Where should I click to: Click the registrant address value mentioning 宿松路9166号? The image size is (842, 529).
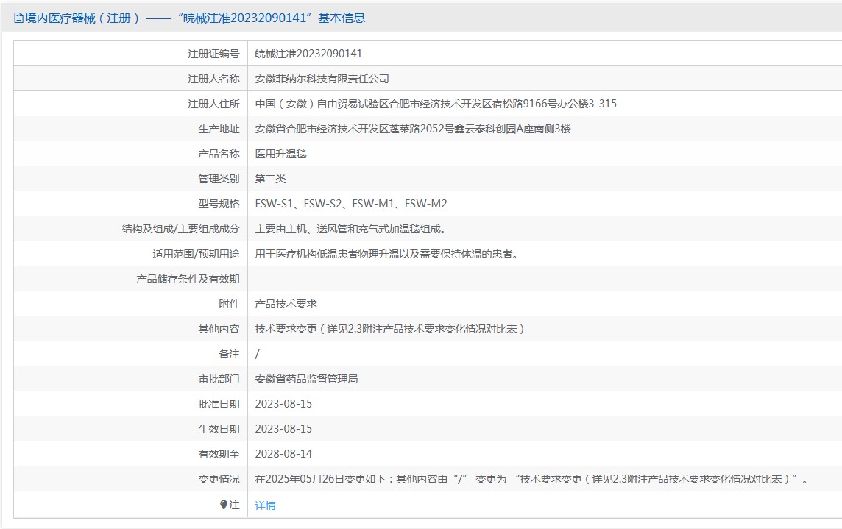(x=436, y=104)
